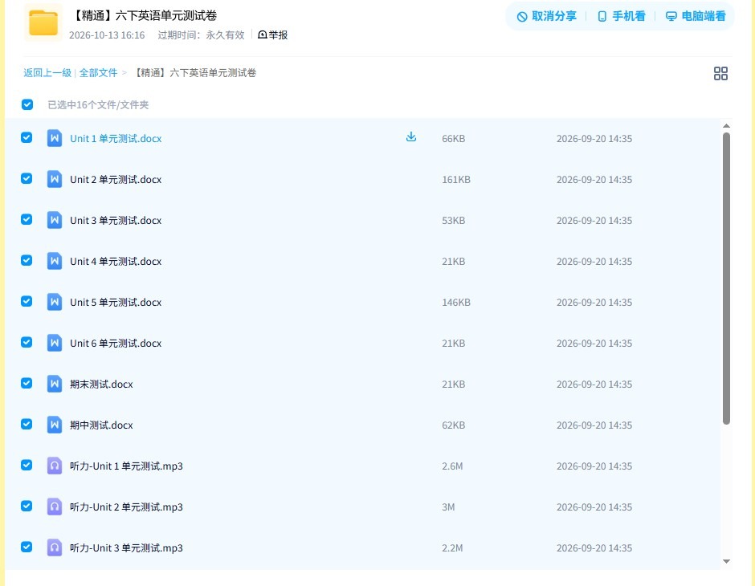
Task: Uncheck Unit 1 单元测试.docx checkbox
Action: (27, 137)
